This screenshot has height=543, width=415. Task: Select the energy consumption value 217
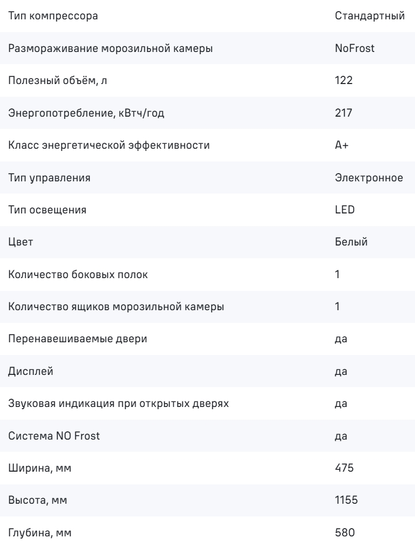(x=343, y=113)
